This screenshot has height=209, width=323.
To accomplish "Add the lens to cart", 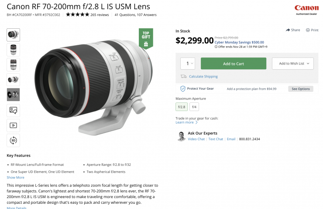I will 233,64.
